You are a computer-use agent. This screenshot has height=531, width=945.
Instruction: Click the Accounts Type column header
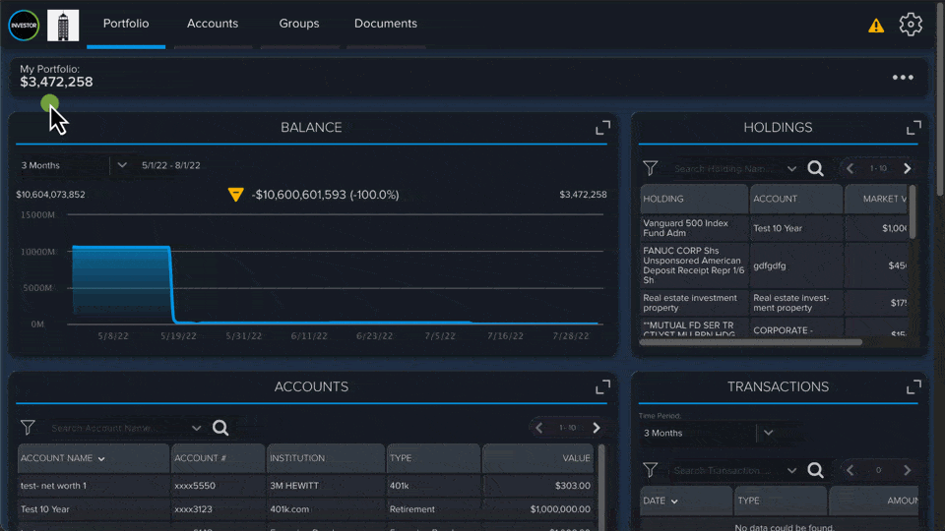click(433, 458)
